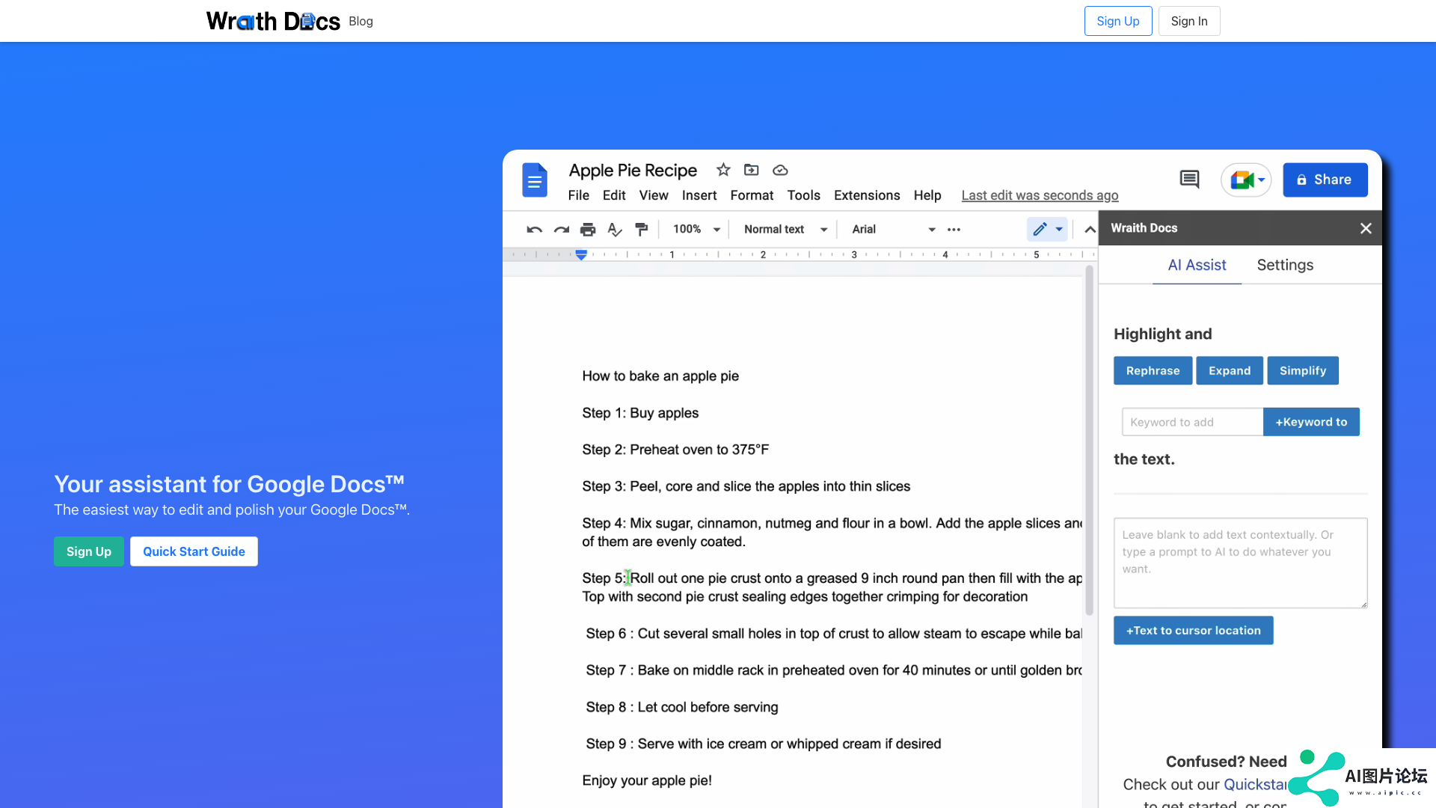The height and width of the screenshot is (808, 1436).
Task: Click the line 'Step 1: Buy apples'
Action: click(x=640, y=413)
